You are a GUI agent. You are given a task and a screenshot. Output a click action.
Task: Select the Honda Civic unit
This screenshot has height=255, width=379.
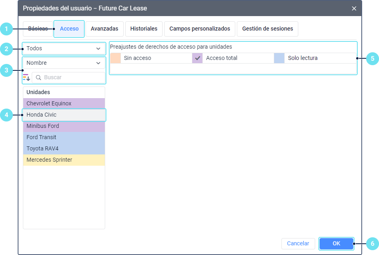click(64, 115)
